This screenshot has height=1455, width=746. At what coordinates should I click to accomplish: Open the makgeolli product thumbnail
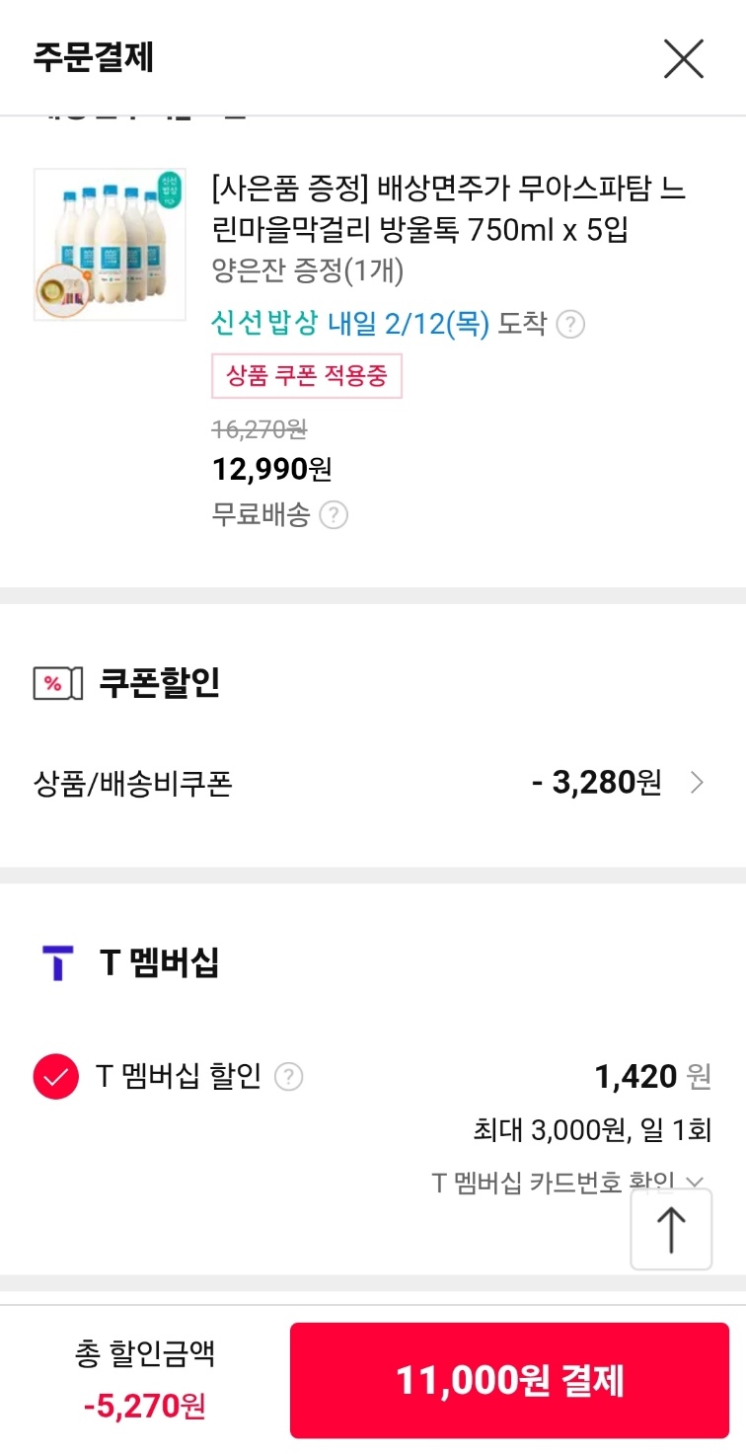tap(110, 244)
